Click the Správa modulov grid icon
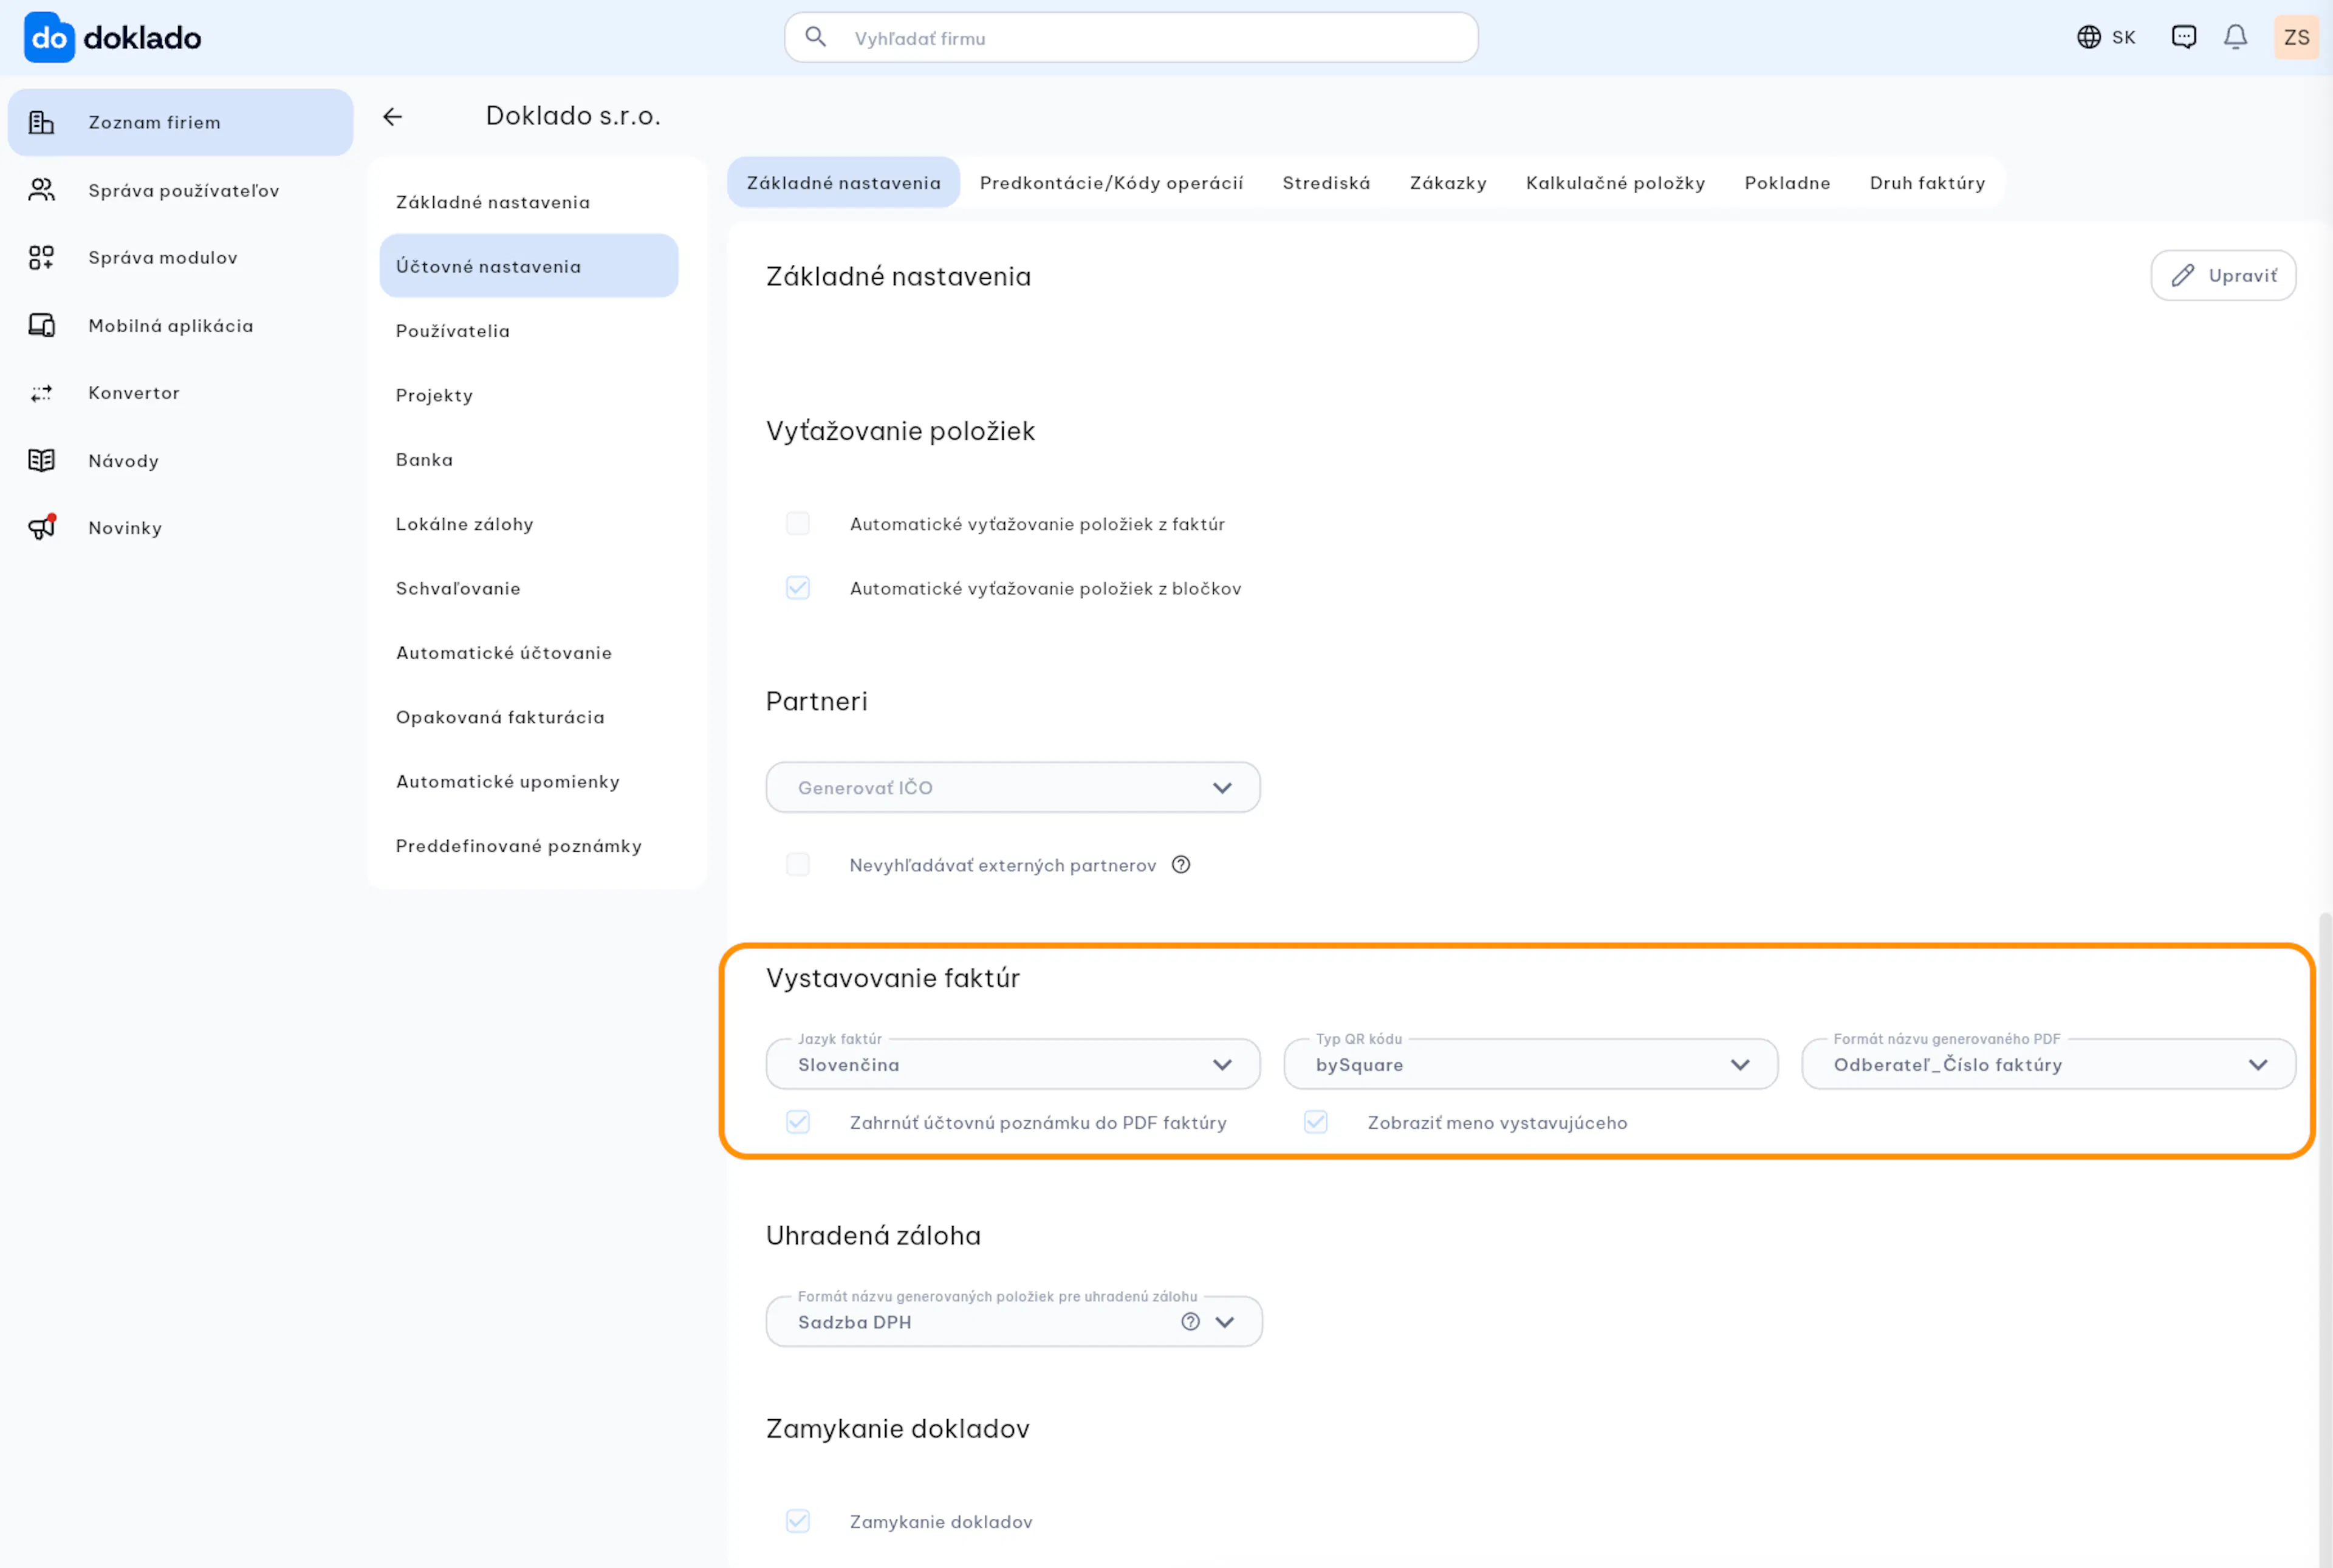Viewport: 2333px width, 1568px height. click(41, 257)
